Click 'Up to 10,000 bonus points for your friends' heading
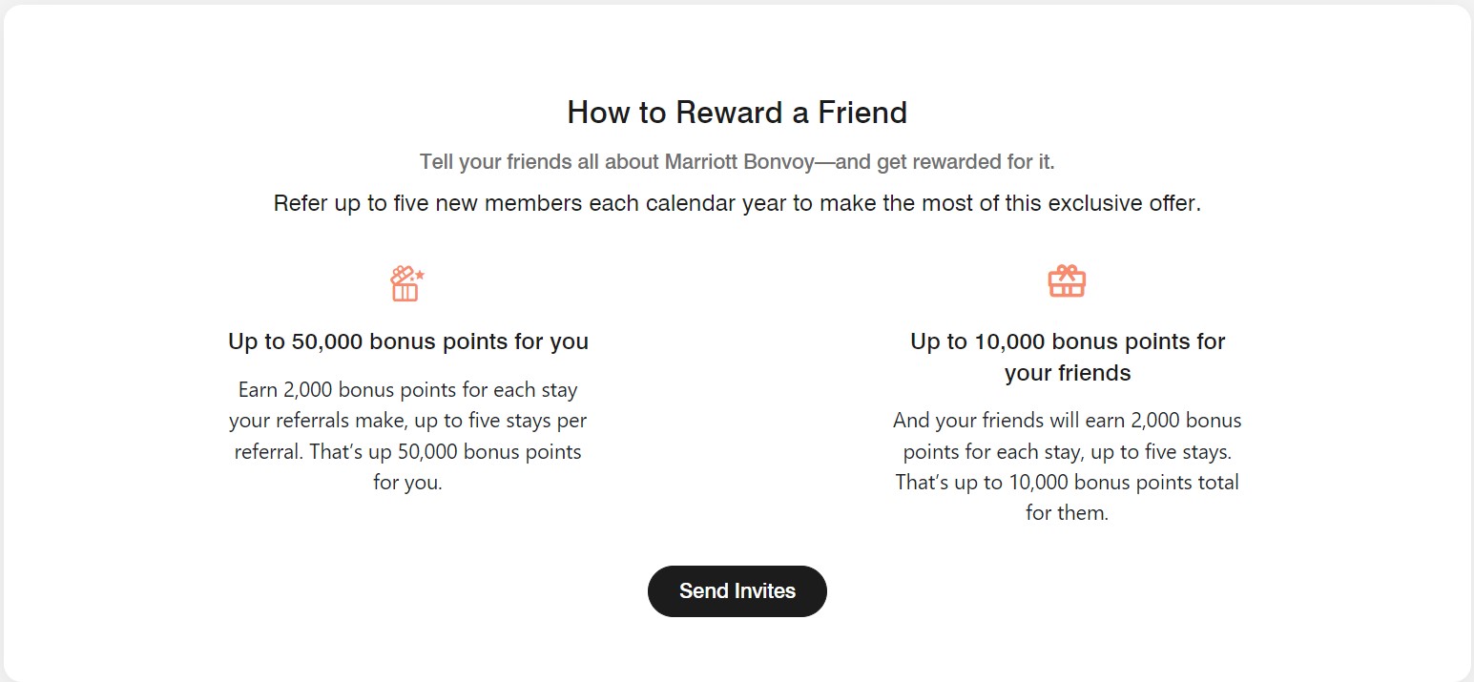Viewport: 1474px width, 682px height. click(1067, 357)
